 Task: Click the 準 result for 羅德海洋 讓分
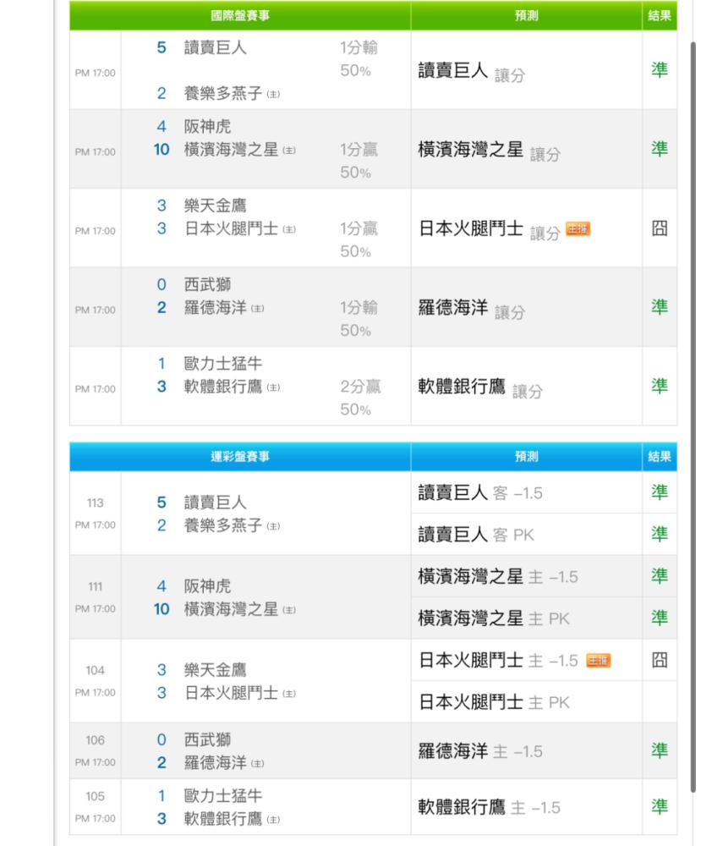(x=660, y=307)
